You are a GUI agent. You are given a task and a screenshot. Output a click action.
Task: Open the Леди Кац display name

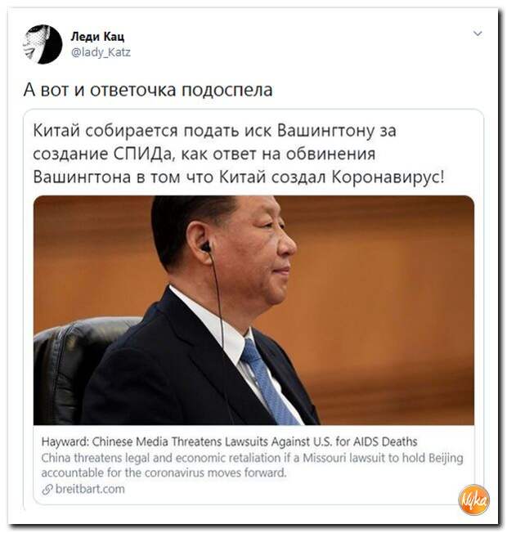click(x=97, y=36)
